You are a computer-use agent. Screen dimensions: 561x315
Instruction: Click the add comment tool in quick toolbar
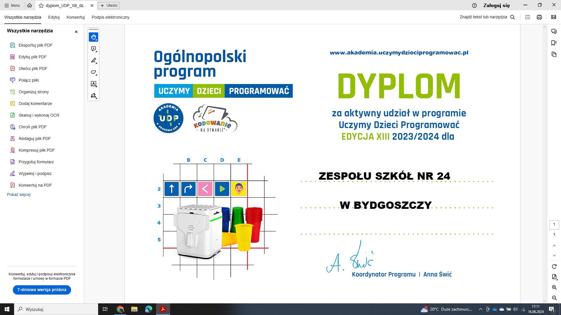93,49
